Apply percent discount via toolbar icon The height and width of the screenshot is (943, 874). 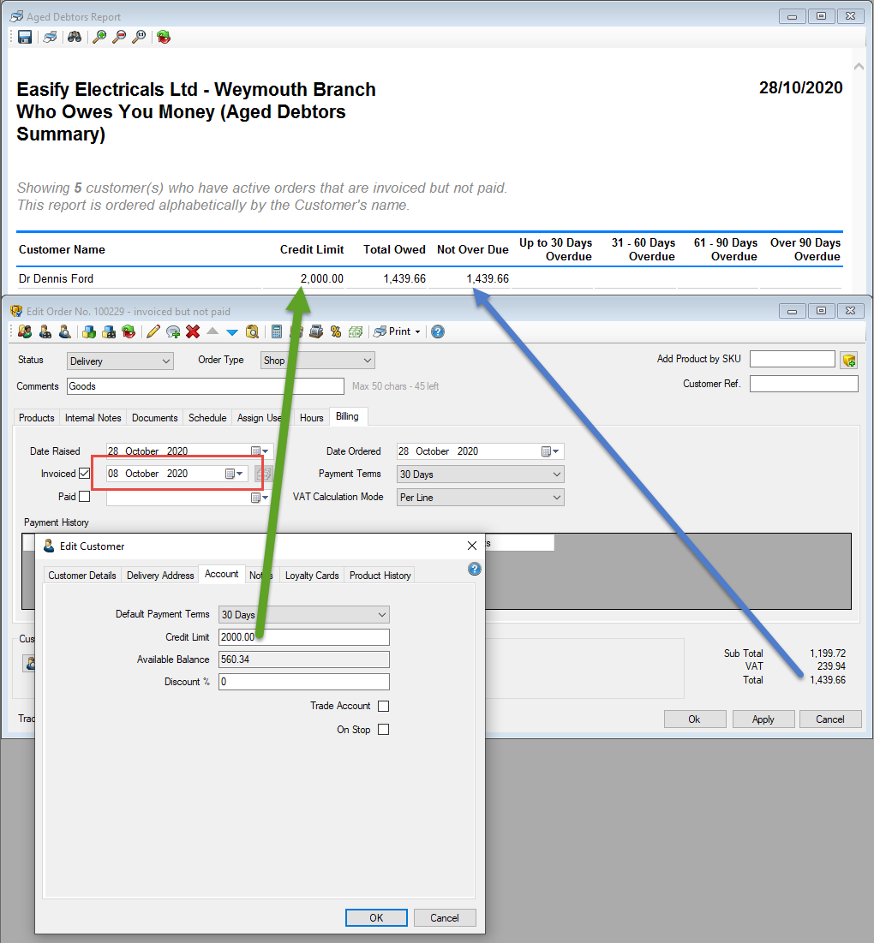tap(334, 331)
